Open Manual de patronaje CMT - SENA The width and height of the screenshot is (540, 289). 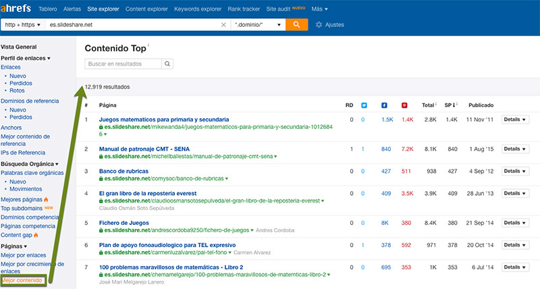click(x=144, y=149)
